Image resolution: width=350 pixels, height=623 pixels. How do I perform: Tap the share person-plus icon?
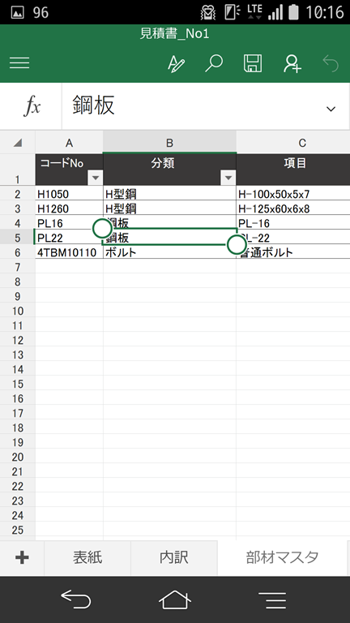292,63
